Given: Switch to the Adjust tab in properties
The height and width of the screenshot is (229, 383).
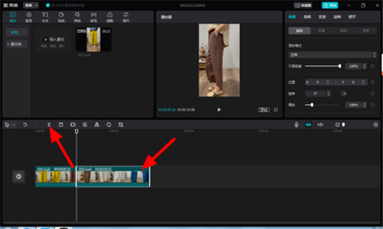Looking at the screenshot, I should 352,17.
